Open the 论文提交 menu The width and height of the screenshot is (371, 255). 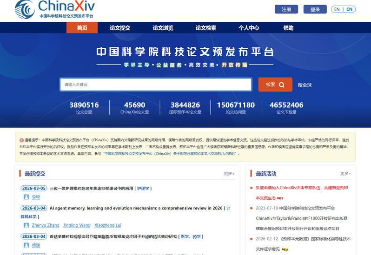(x=120, y=28)
